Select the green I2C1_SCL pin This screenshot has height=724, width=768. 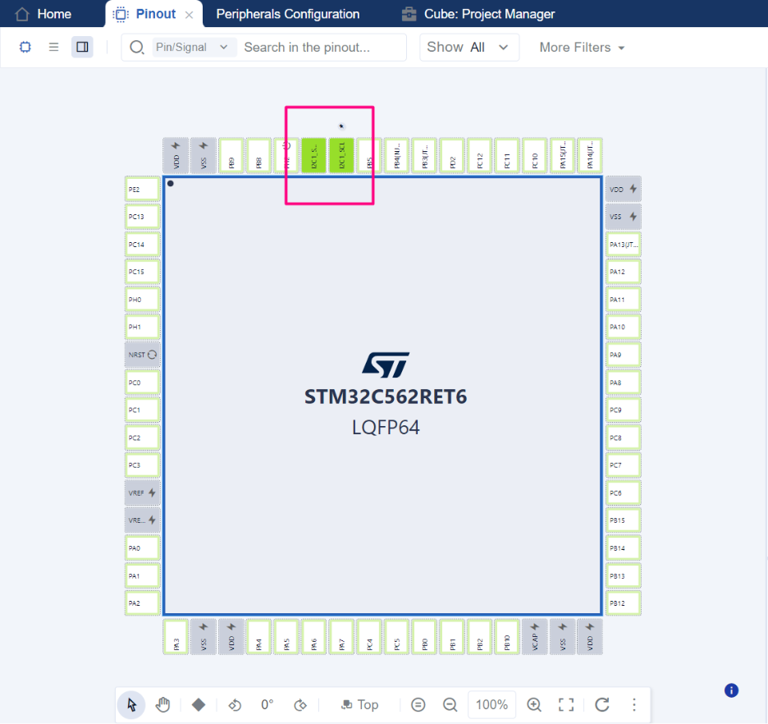pos(342,155)
